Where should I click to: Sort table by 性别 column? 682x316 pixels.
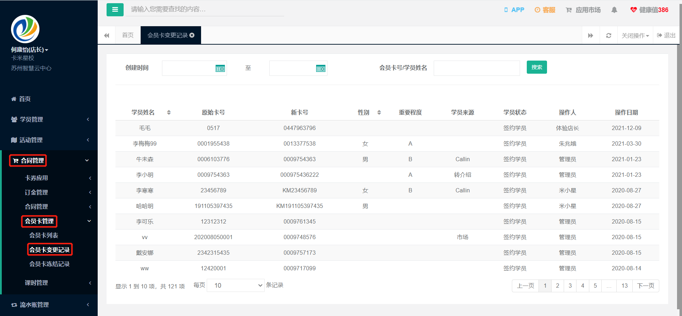tap(379, 112)
